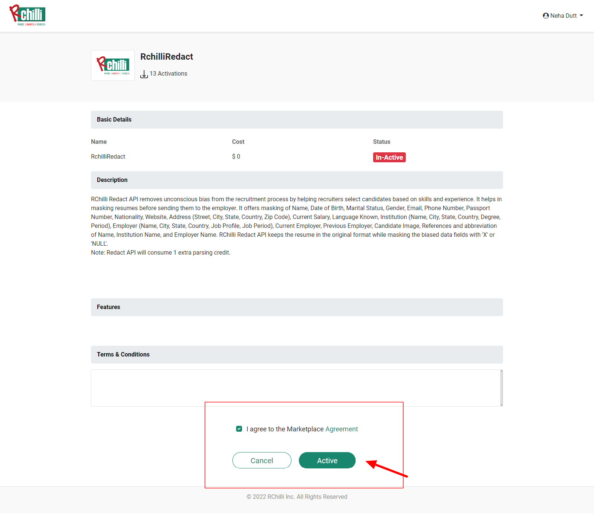Click the Terms & Conditions section header

297,355
